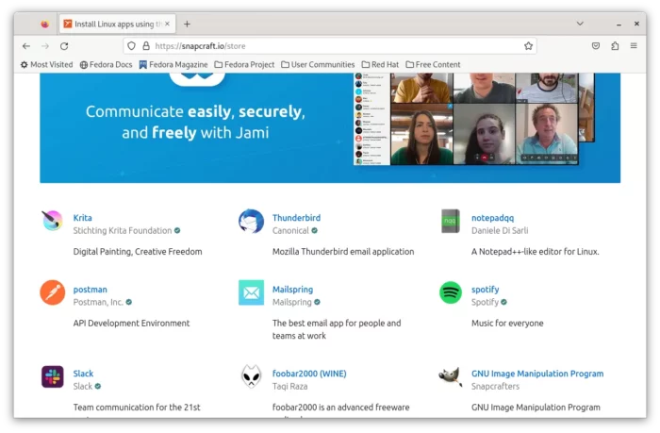Open the Thunderbird app icon

click(252, 221)
